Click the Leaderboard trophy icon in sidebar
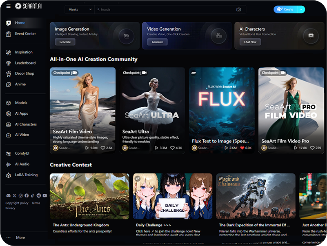 pyautogui.click(x=9, y=63)
